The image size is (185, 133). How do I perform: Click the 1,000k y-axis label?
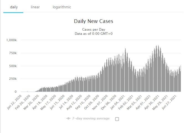click(11, 40)
